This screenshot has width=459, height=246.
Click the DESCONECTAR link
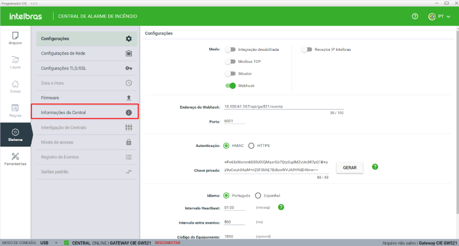point(168,243)
